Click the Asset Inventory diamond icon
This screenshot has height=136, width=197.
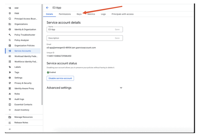[10, 110]
